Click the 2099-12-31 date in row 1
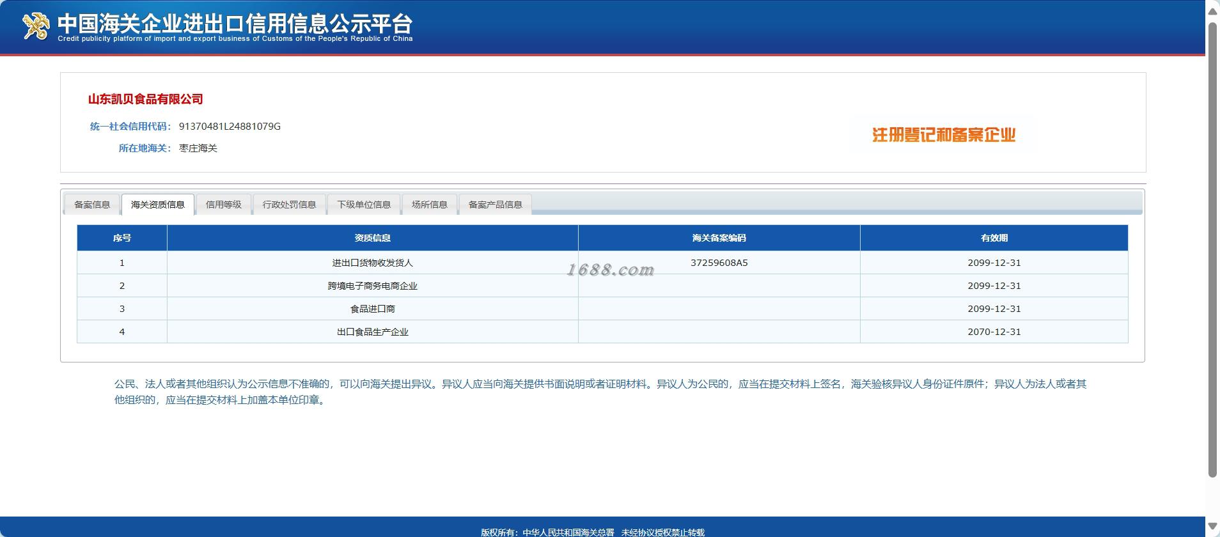The image size is (1220, 537). click(994, 263)
